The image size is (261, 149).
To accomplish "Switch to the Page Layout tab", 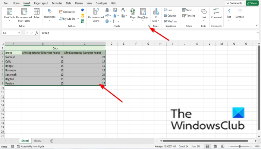I will (x=41, y=3).
